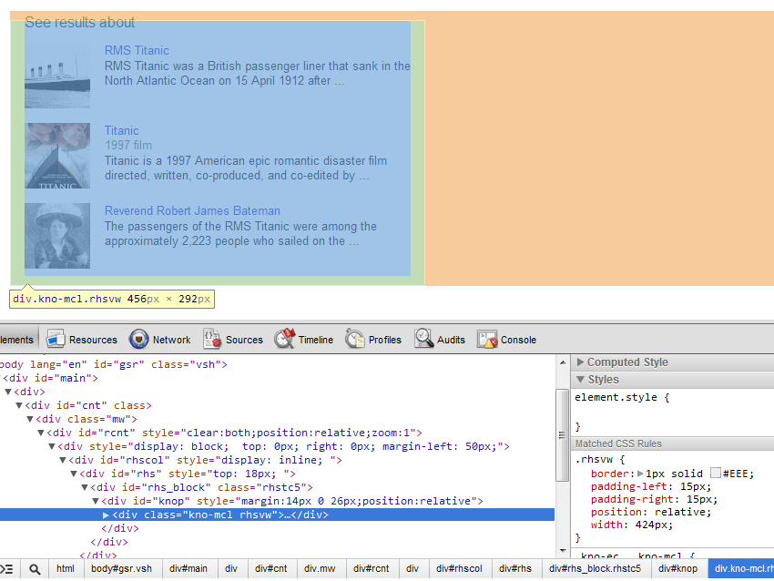The image size is (774, 581).
Task: Click the .rhsvw selector text
Action: (x=594, y=460)
